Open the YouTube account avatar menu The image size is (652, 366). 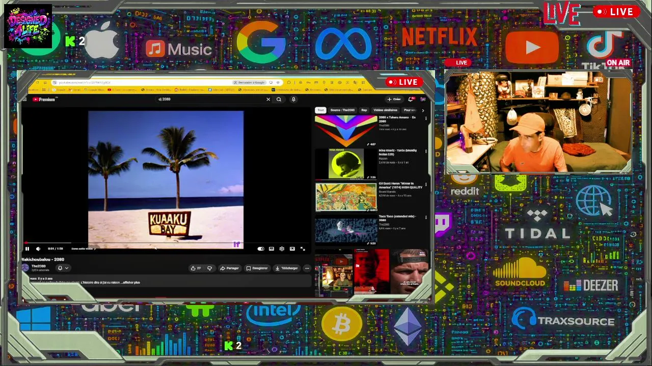pos(423,99)
